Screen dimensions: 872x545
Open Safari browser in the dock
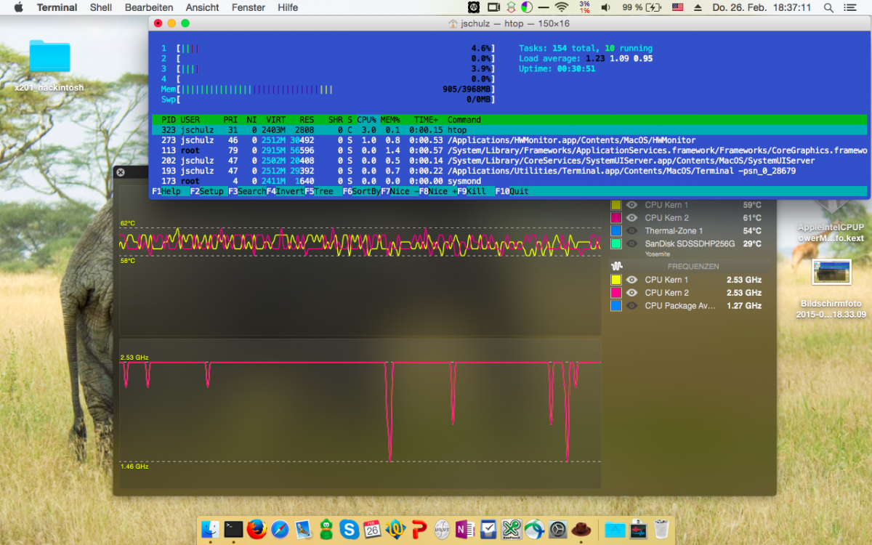tap(280, 529)
